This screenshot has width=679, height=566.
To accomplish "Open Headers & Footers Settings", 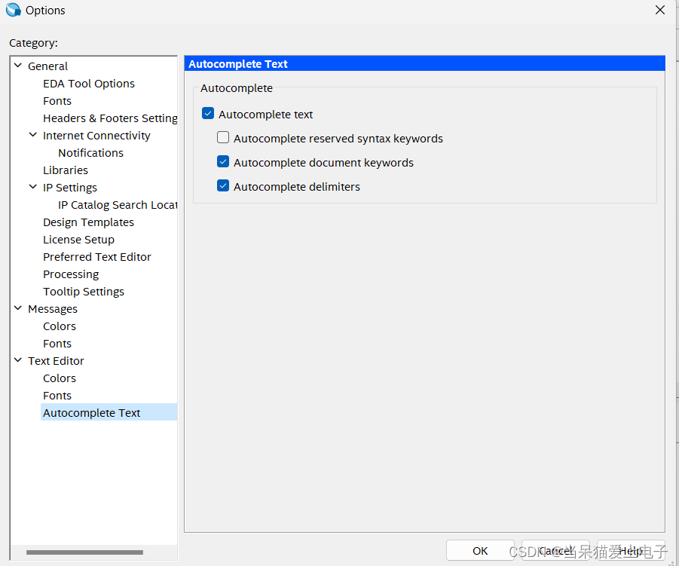I will coord(110,118).
